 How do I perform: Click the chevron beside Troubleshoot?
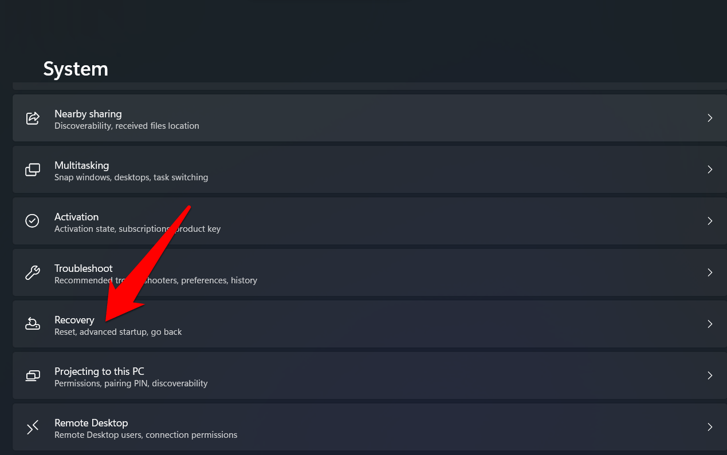(x=710, y=272)
